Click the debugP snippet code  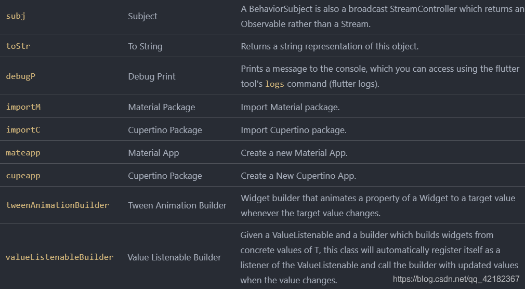[21, 76]
